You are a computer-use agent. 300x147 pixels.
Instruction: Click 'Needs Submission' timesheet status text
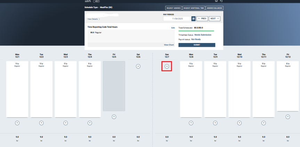point(203,35)
